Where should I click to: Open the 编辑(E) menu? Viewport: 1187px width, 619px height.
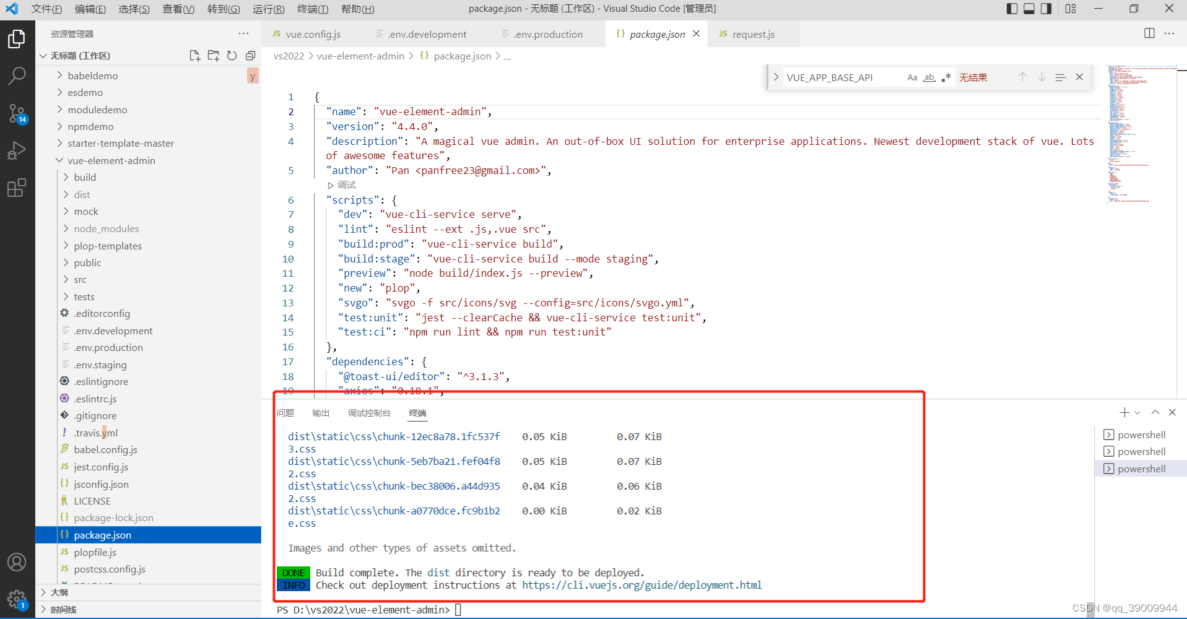(x=90, y=9)
